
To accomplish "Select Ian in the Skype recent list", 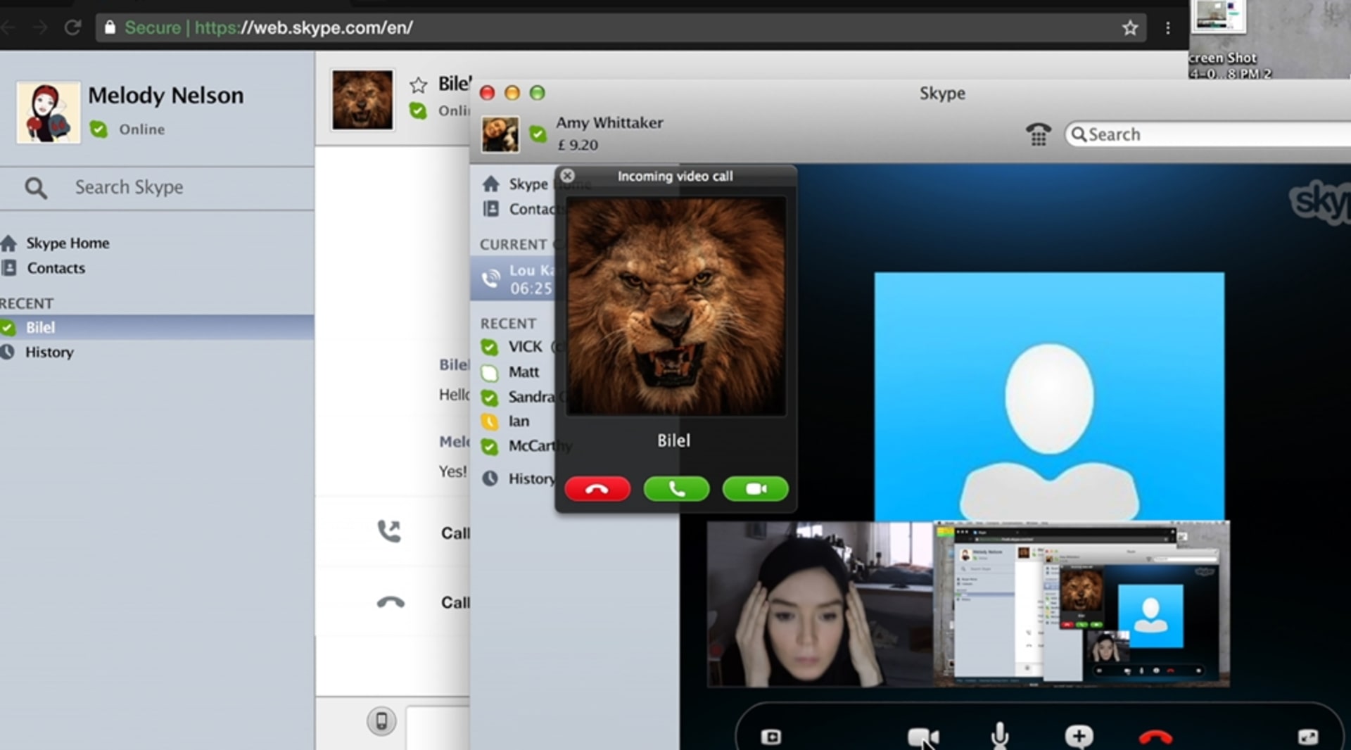I will (x=519, y=421).
